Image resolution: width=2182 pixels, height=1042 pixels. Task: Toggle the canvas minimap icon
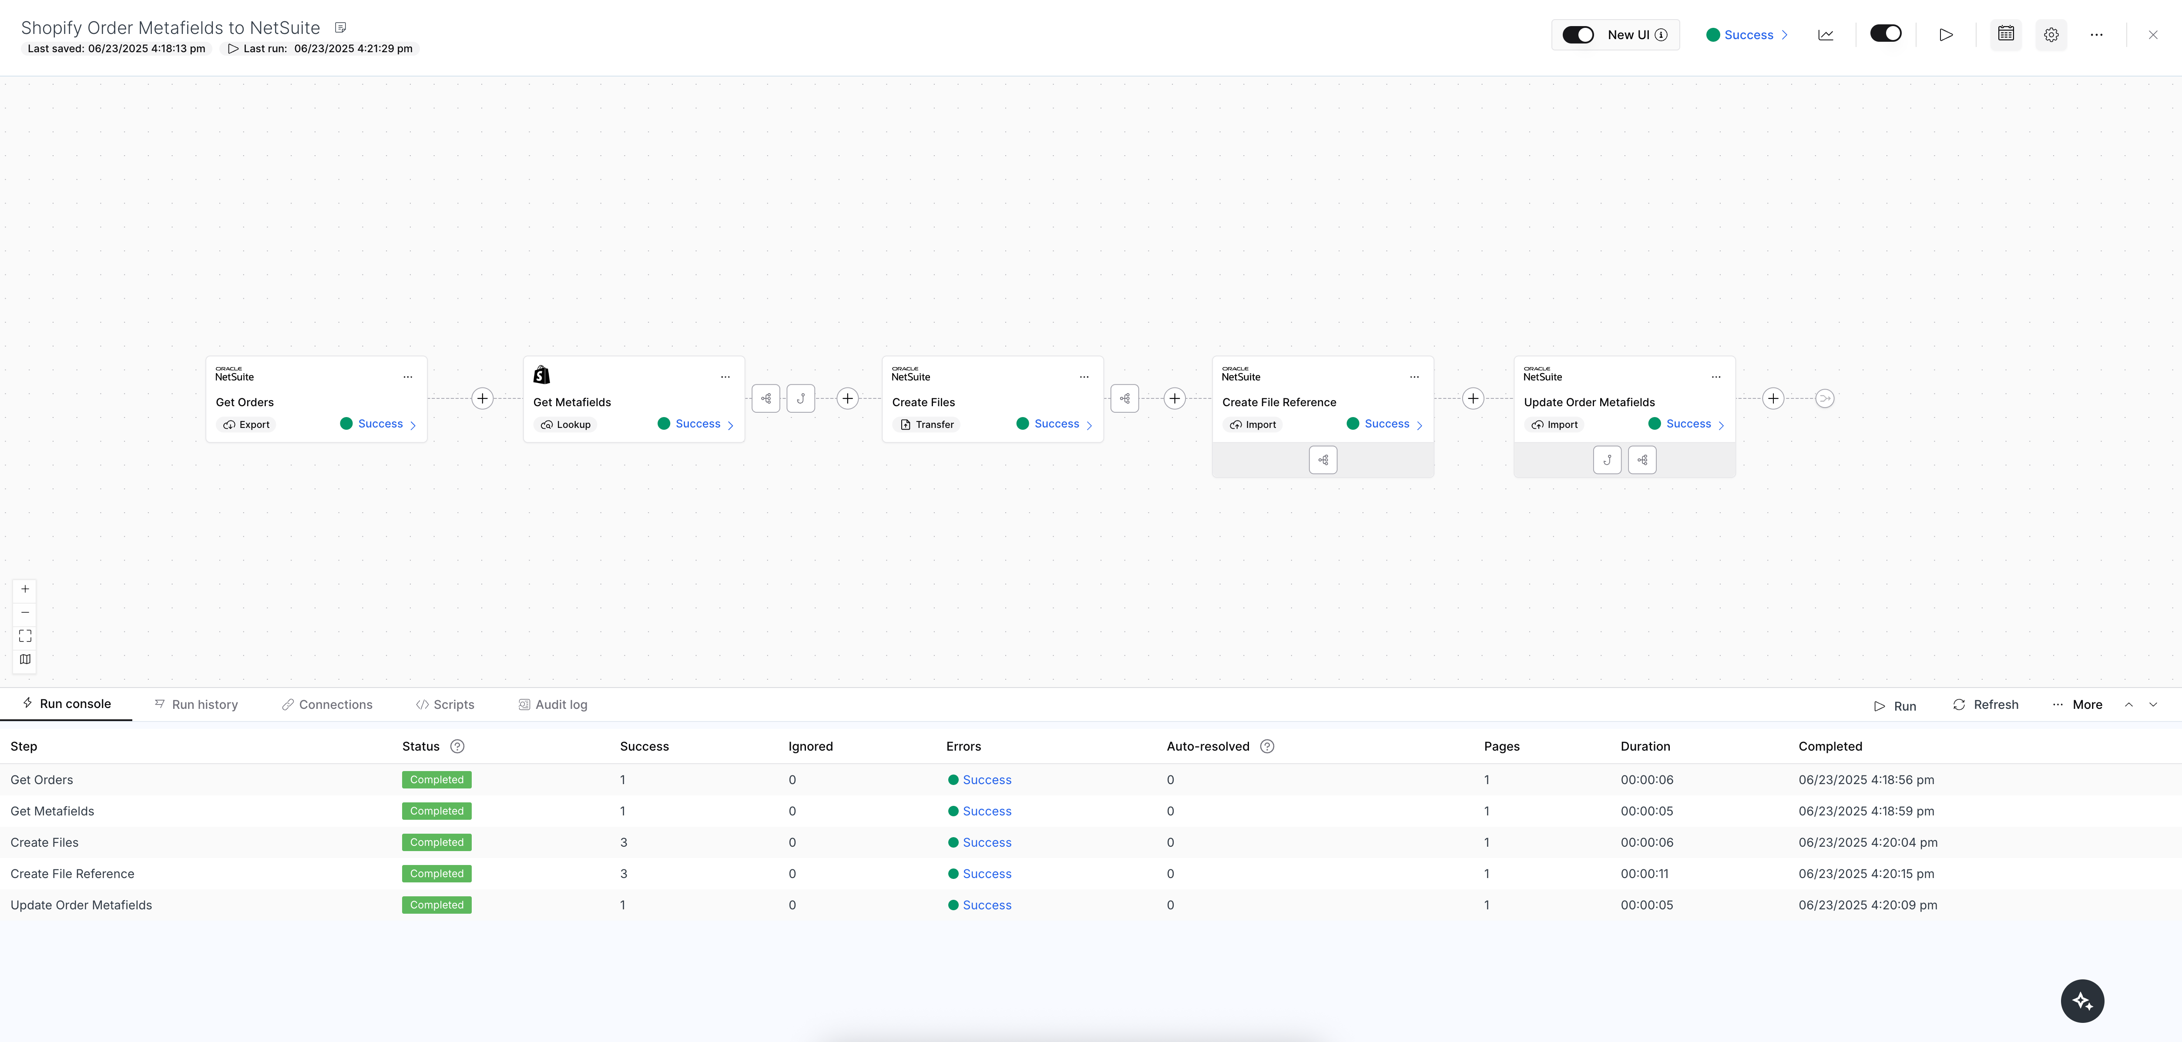pos(25,659)
